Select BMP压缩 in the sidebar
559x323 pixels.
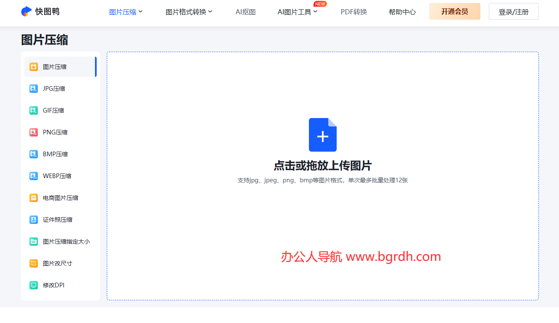[61, 154]
